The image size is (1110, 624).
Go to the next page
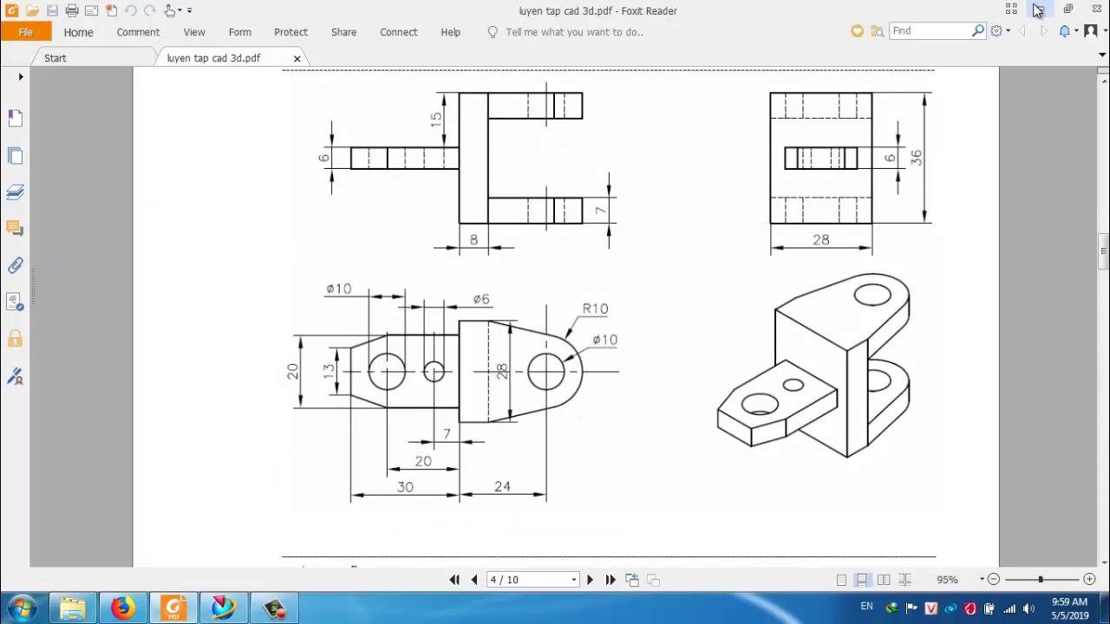[x=591, y=580]
